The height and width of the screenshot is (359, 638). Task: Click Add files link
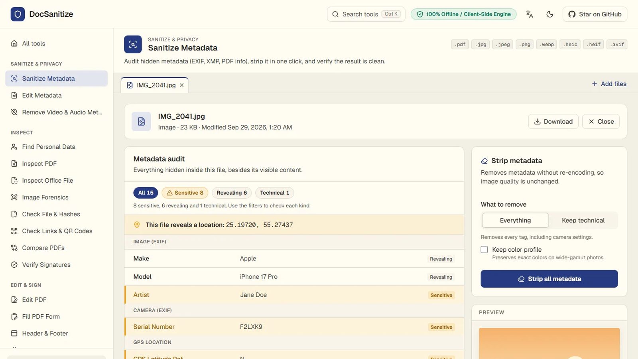pyautogui.click(x=609, y=84)
